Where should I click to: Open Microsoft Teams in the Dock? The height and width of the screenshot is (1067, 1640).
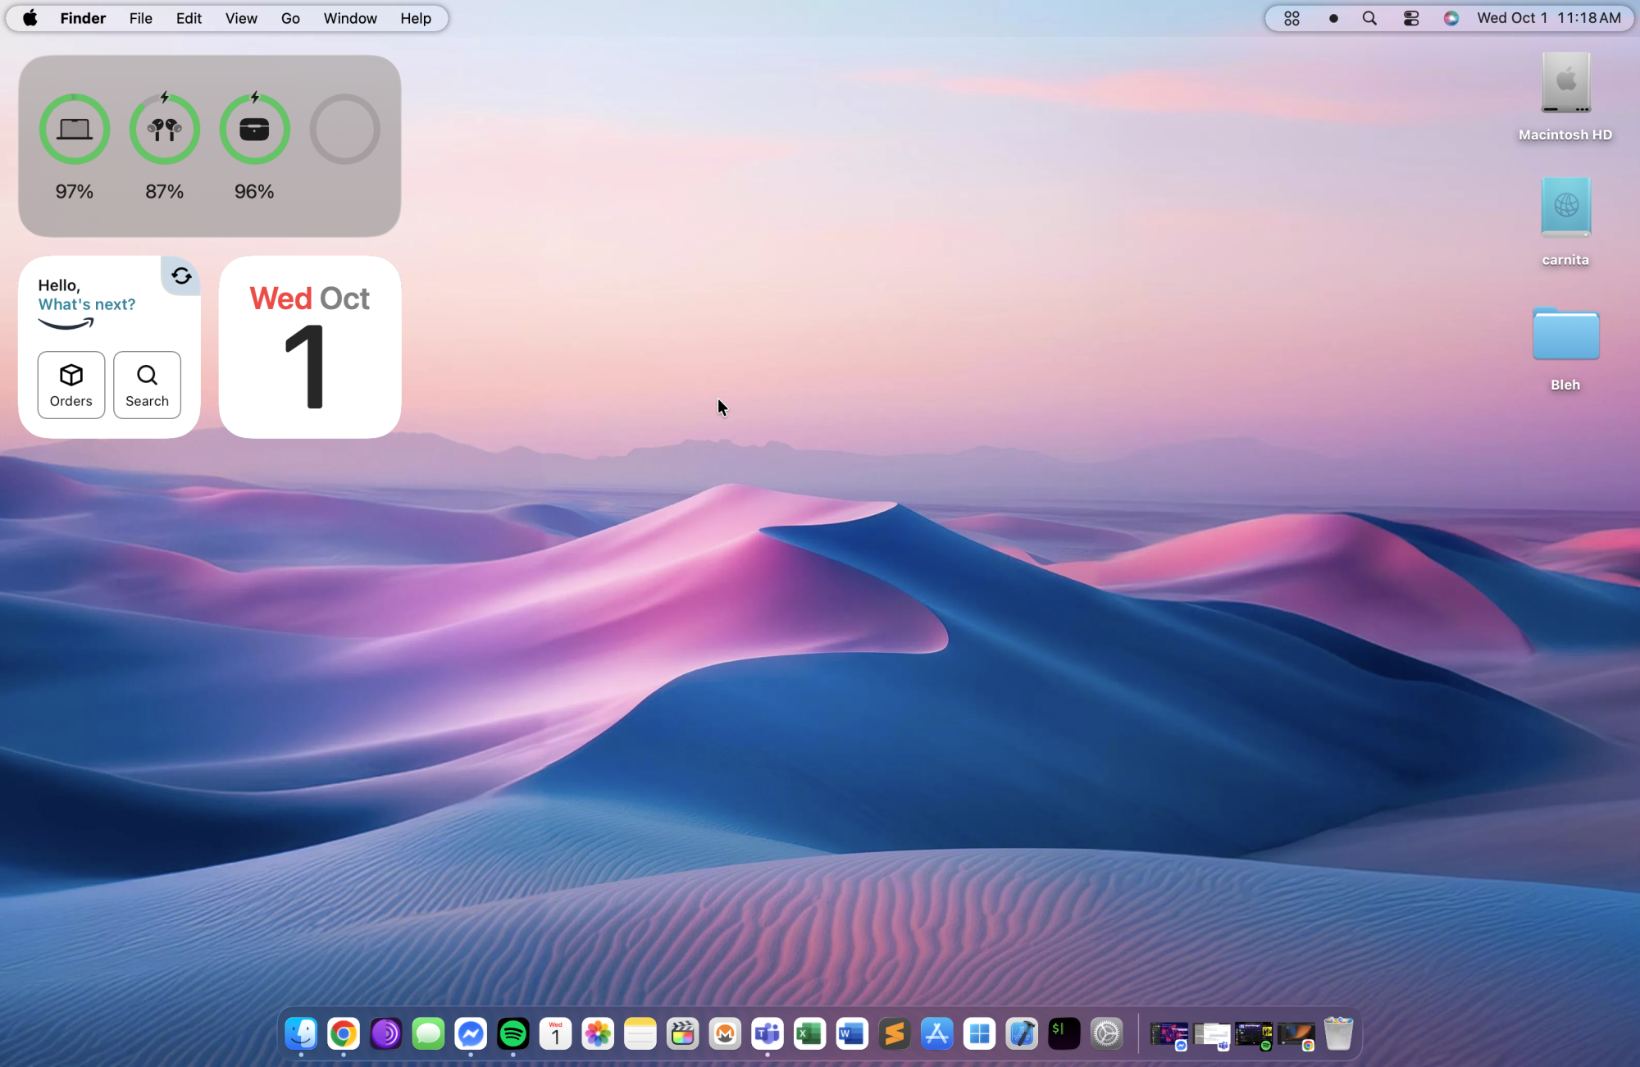pyautogui.click(x=768, y=1033)
